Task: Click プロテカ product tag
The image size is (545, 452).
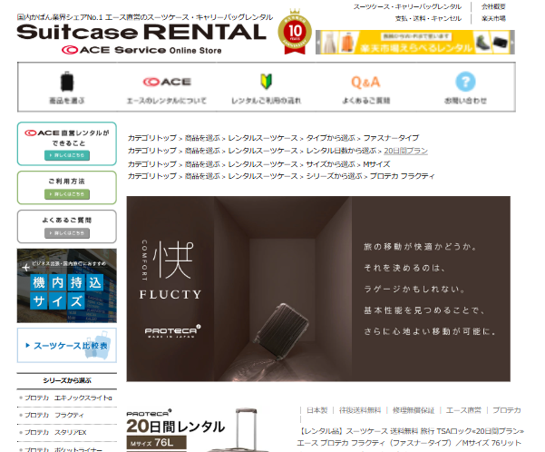Action: (x=506, y=410)
